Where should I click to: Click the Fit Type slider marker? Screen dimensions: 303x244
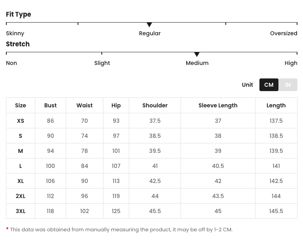(x=149, y=25)
